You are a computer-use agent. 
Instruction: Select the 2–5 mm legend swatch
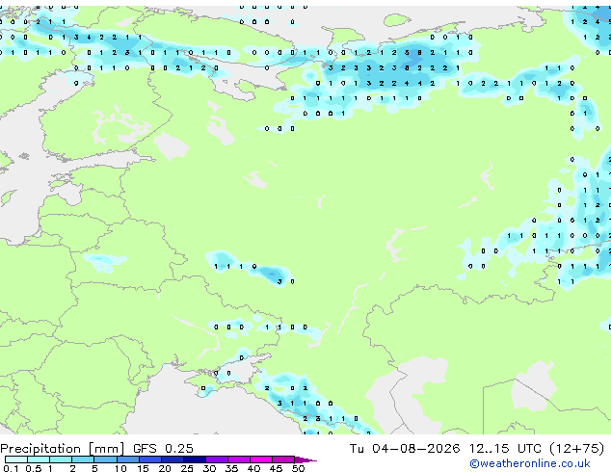83,459
